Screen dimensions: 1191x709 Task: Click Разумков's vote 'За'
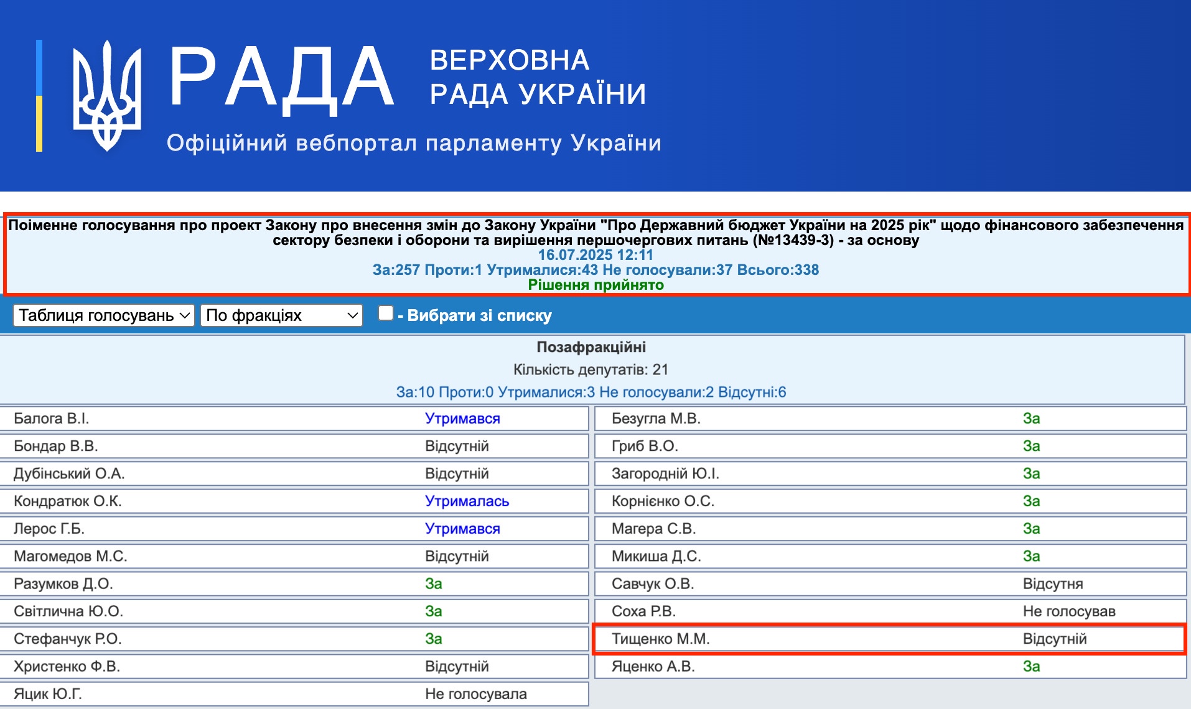coord(434,584)
